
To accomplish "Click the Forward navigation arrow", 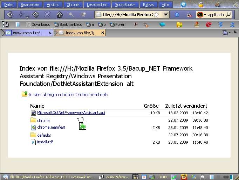I will pyautogui.click(x=22, y=15).
